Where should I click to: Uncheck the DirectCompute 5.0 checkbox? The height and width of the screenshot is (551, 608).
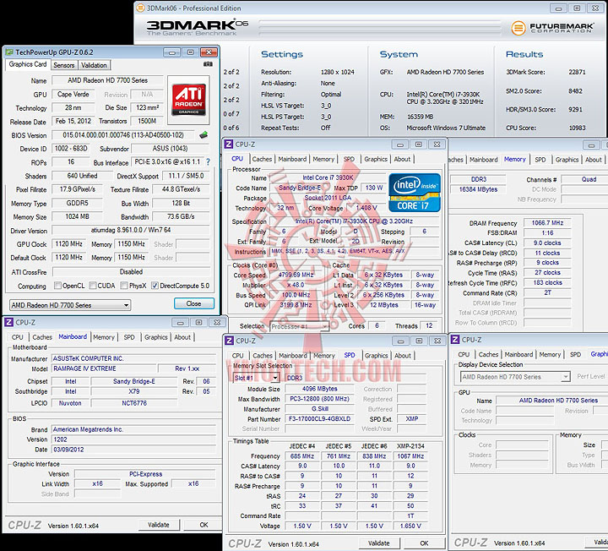pos(155,286)
